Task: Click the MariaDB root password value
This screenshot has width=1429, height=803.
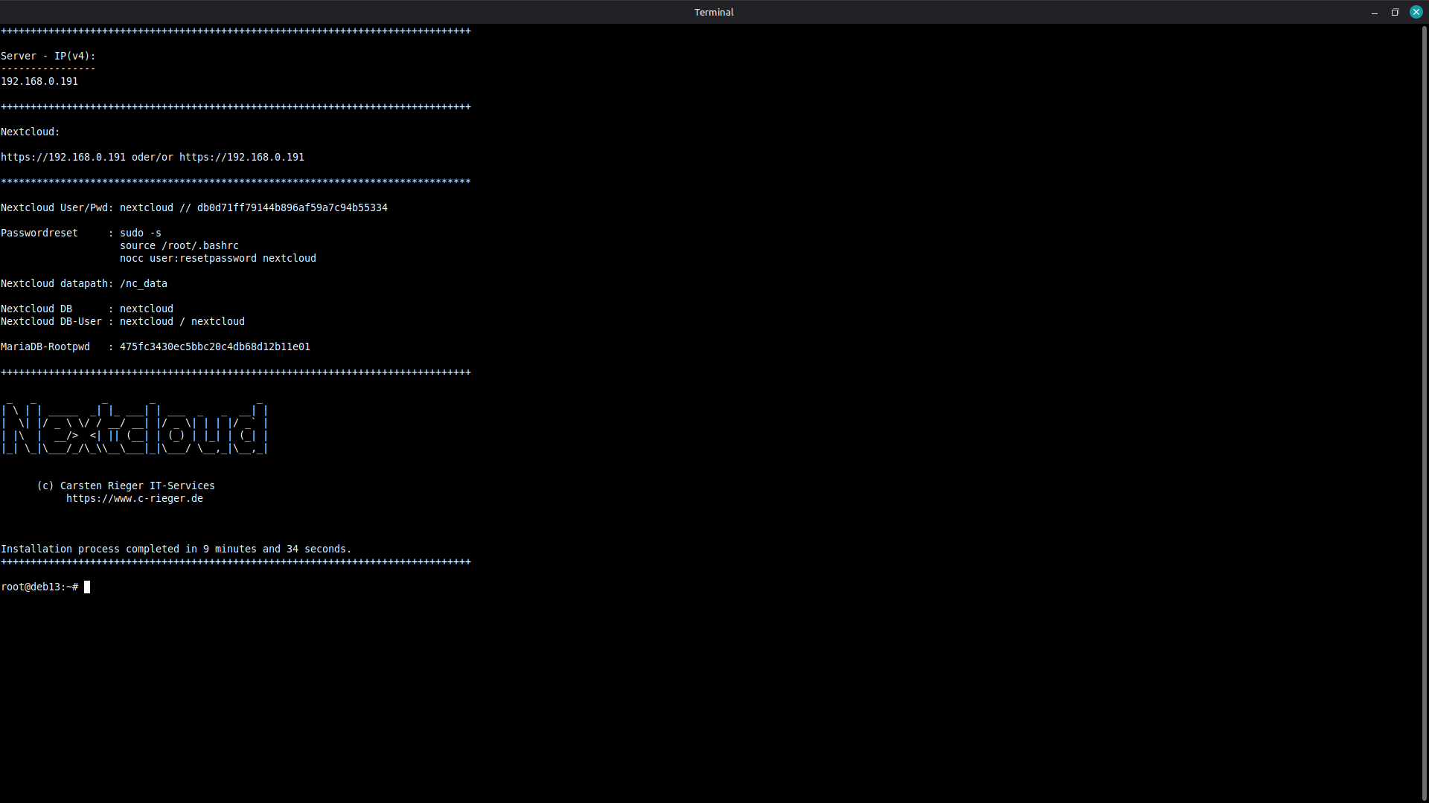Action: pyautogui.click(x=214, y=347)
